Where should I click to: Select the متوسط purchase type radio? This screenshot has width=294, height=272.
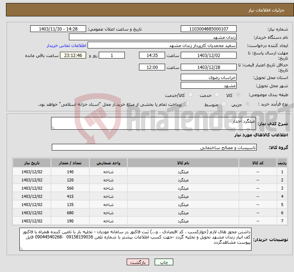(x=224, y=104)
